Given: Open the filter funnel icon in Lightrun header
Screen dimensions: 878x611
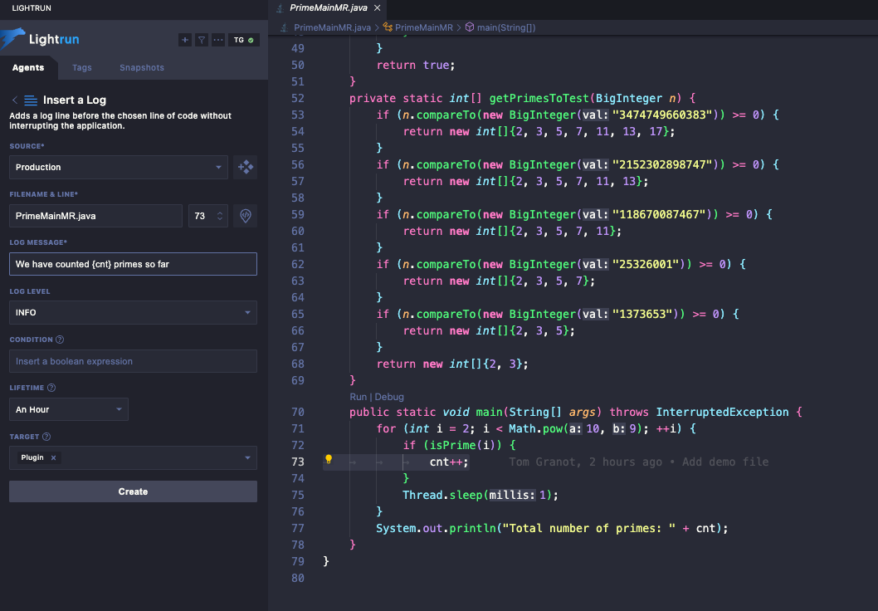Looking at the screenshot, I should point(202,40).
